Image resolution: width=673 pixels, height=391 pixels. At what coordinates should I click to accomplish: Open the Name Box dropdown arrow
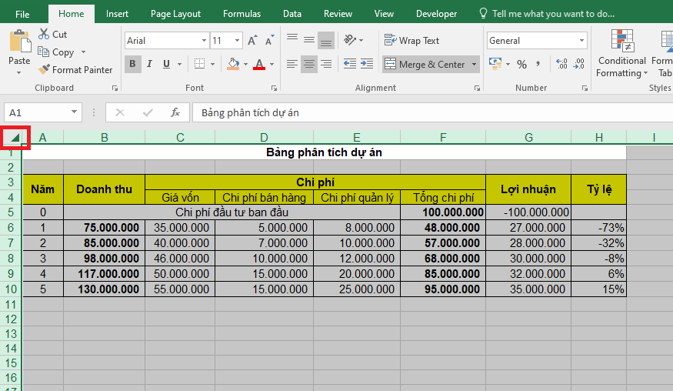(x=74, y=112)
